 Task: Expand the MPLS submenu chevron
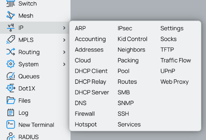coord(64,40)
